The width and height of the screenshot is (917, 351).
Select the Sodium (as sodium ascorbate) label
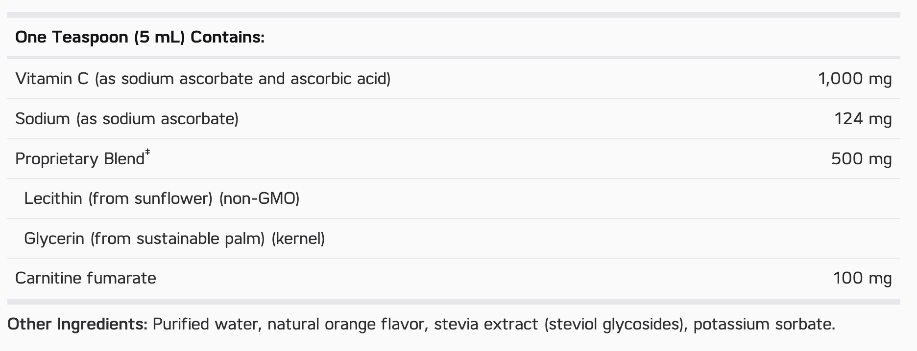[x=127, y=119]
